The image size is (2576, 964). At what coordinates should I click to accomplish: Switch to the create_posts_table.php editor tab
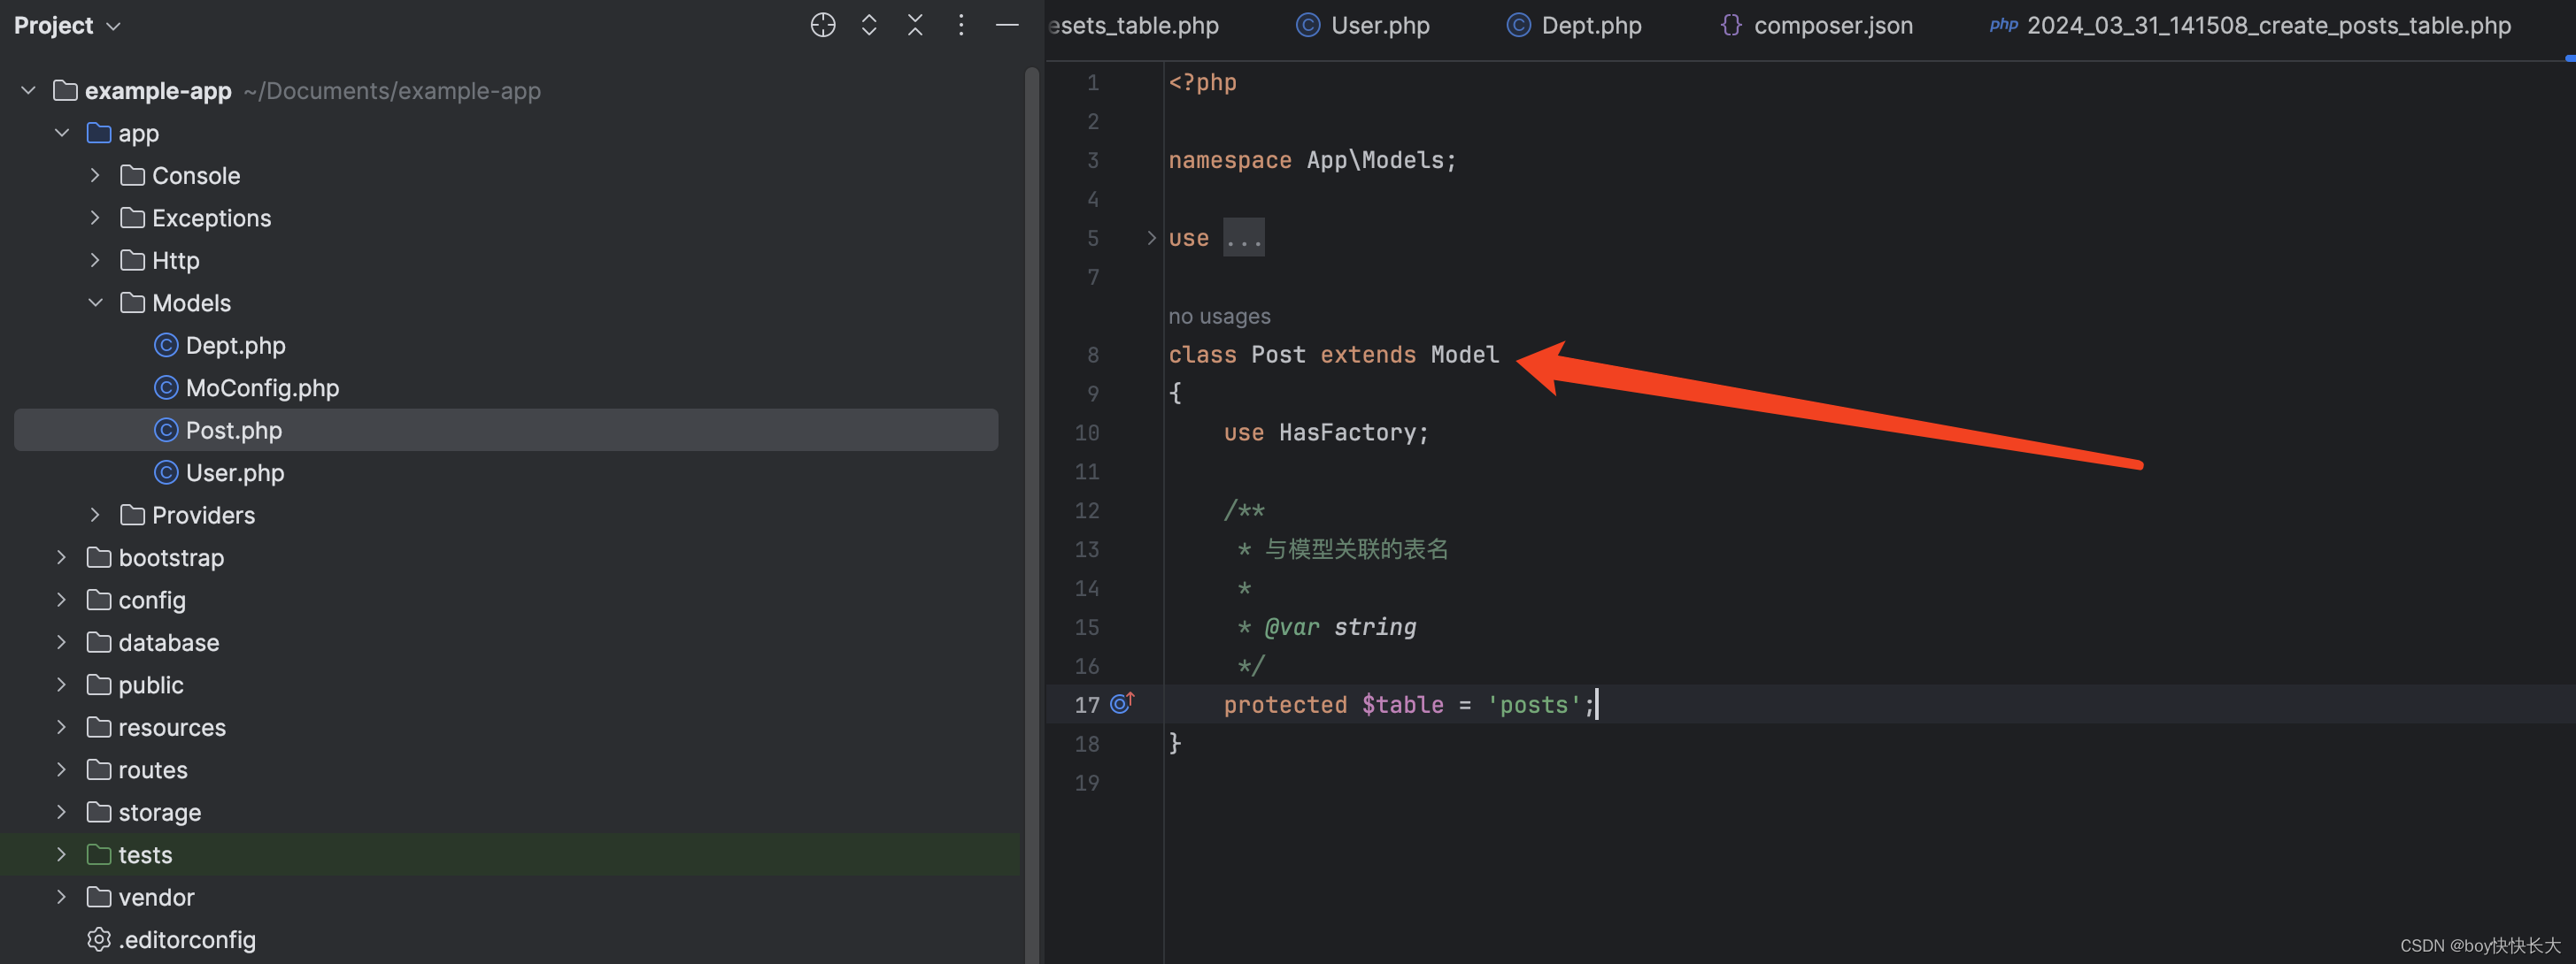coord(2251,26)
